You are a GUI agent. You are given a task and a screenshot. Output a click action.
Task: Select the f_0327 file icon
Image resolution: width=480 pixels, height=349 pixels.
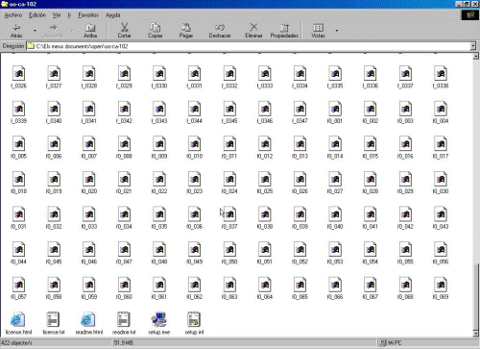54,73
